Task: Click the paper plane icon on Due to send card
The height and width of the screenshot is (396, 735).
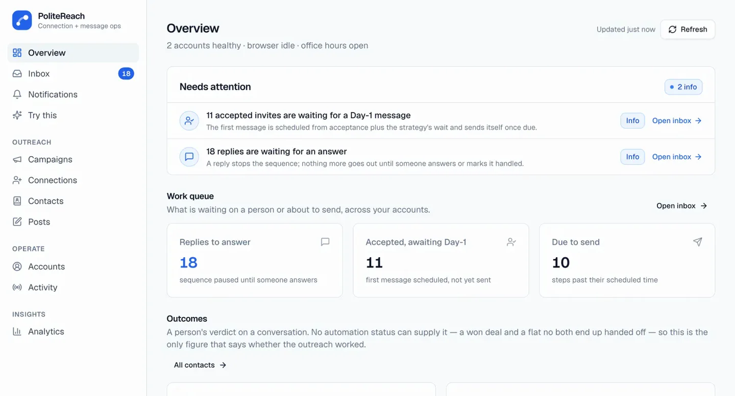Action: [698, 242]
